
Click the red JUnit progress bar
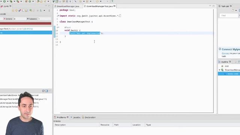click(25, 23)
